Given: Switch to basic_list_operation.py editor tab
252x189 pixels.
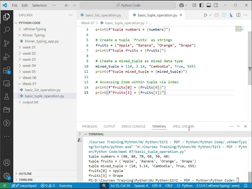Looking at the screenshot, I should coord(103,15).
